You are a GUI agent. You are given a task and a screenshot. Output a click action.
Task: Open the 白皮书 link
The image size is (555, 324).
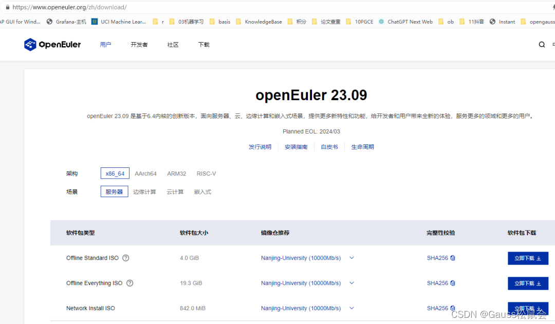point(329,147)
